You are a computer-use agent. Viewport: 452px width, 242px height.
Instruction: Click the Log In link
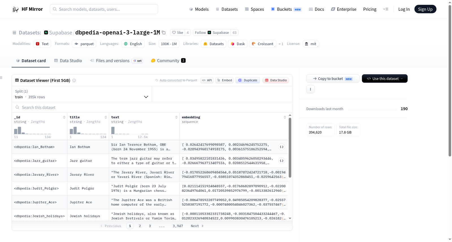(404, 9)
